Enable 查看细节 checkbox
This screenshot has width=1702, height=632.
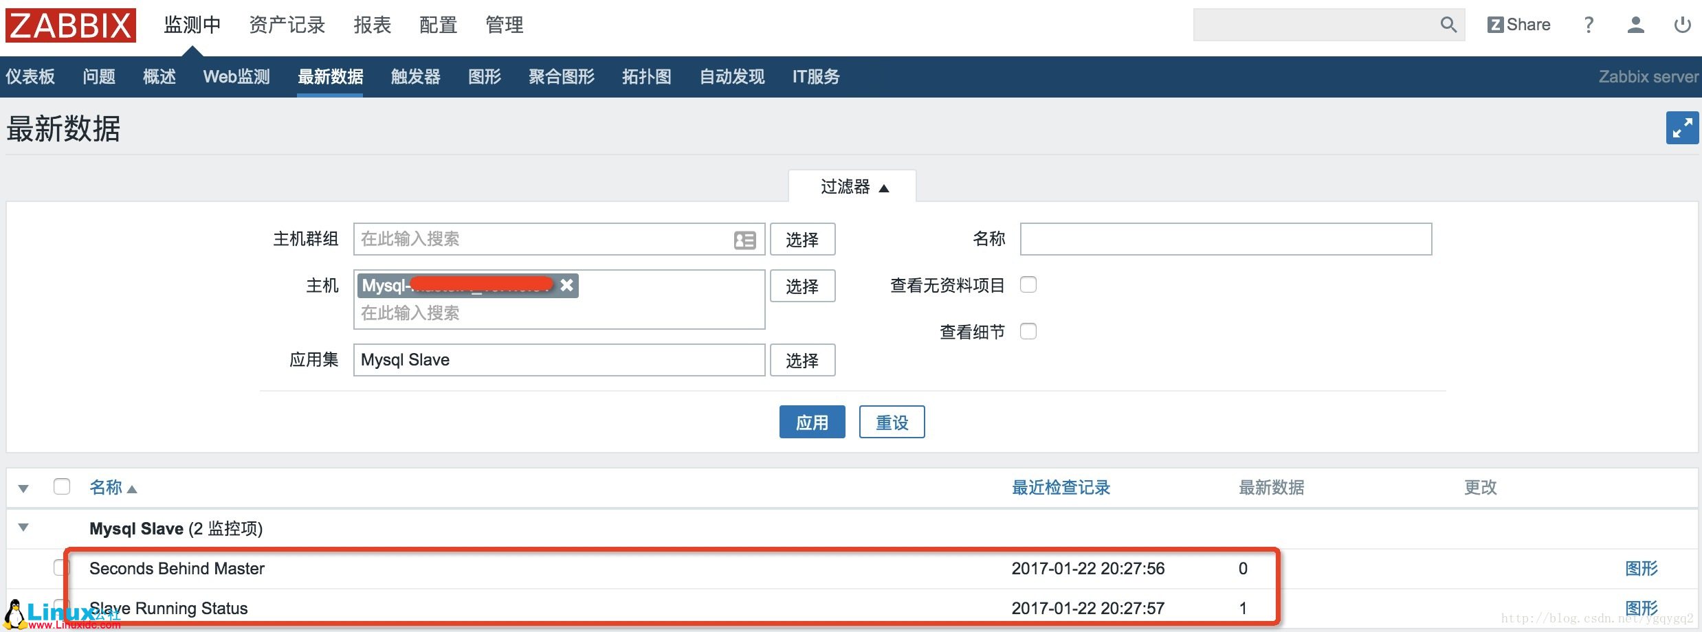point(1028,331)
